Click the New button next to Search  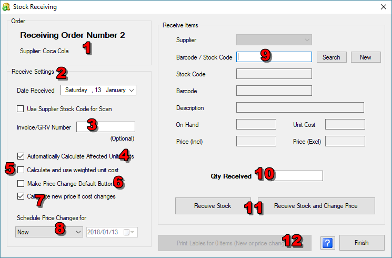point(365,57)
